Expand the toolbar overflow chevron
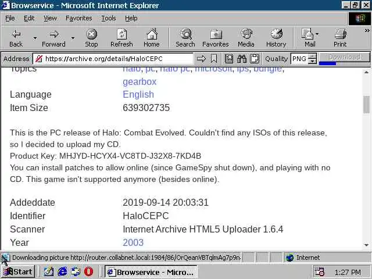This screenshot has height=279, width=372. (x=367, y=31)
